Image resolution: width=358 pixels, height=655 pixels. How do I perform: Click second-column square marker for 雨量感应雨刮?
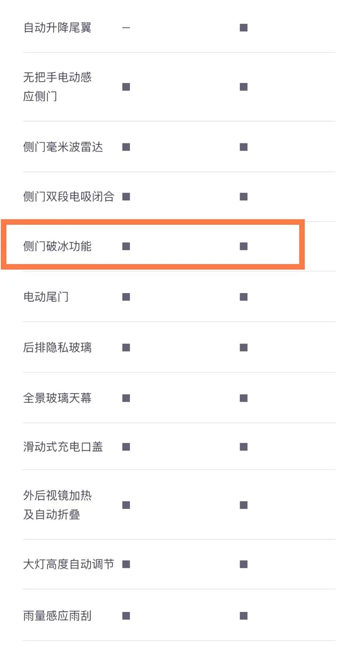click(244, 616)
